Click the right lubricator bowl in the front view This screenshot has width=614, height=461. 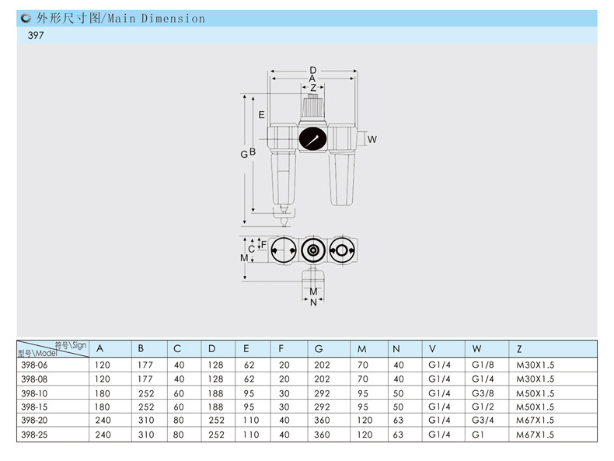pos(342,176)
